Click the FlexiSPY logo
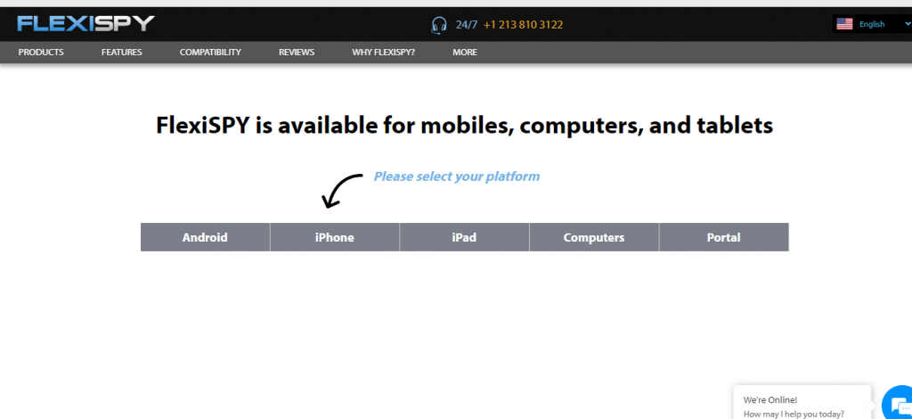Viewport: 912px width, 419px height. pyautogui.click(x=86, y=24)
